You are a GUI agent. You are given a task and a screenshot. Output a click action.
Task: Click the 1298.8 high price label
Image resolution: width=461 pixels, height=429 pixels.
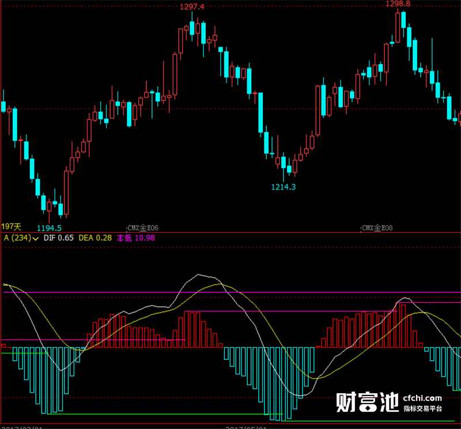click(x=398, y=4)
